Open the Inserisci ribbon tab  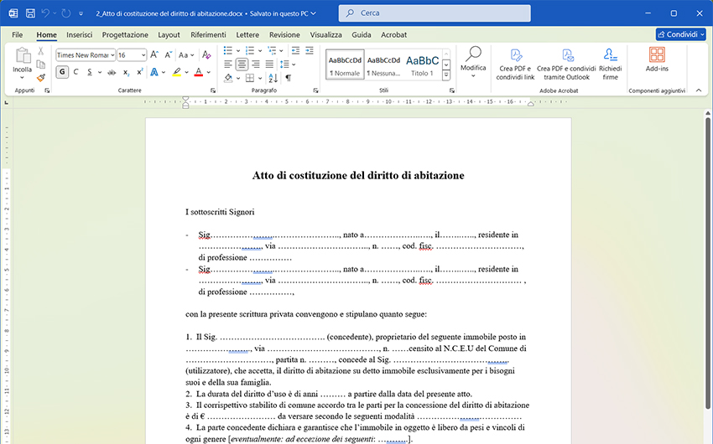(80, 34)
